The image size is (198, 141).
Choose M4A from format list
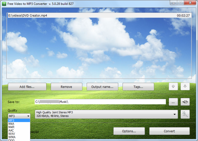point(19,124)
